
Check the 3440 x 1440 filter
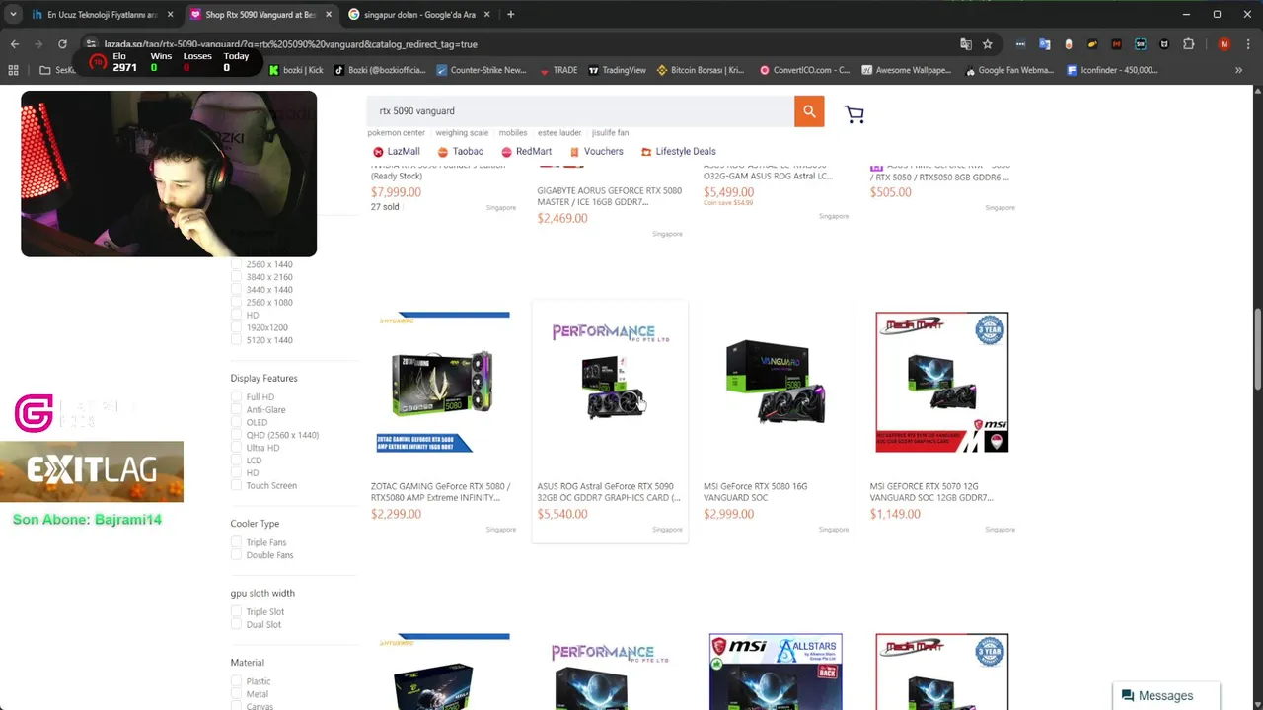coord(236,290)
